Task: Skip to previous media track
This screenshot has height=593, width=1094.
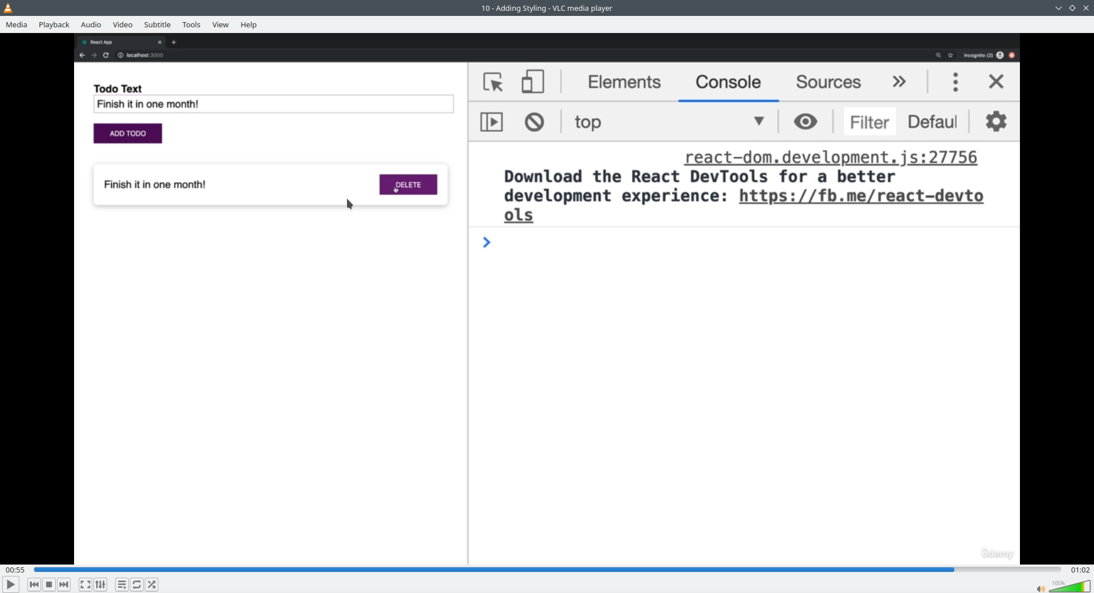Action: (x=34, y=584)
